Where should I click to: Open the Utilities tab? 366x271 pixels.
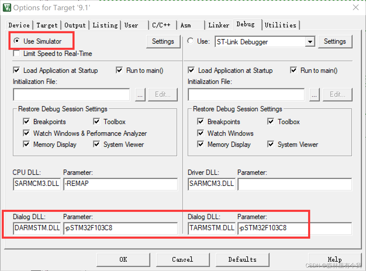pos(280,25)
